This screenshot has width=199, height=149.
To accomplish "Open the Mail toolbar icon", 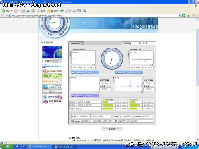I will coord(68,11).
